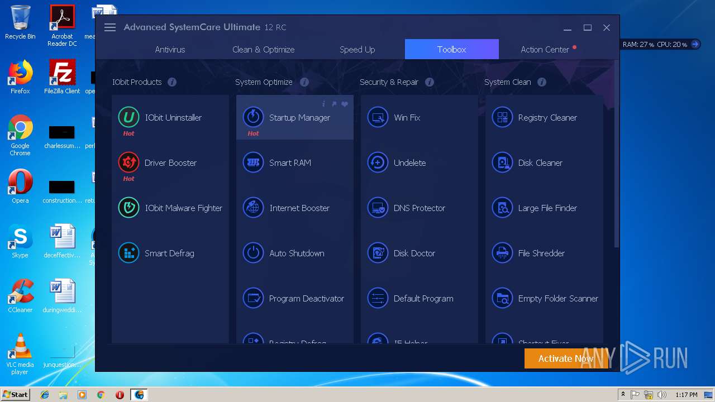Click Advanced SystemCare taskbar button

coord(139,395)
